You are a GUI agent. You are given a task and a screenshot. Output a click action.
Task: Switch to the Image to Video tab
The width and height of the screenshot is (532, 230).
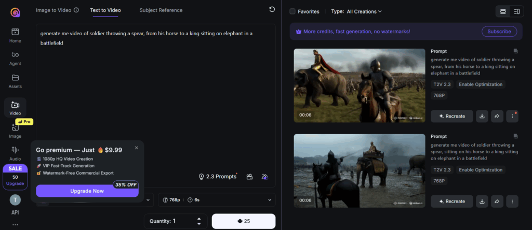click(x=57, y=10)
